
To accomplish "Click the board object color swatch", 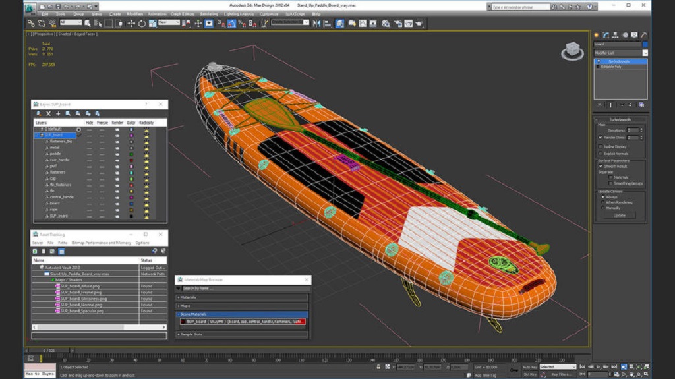I will tap(131, 203).
